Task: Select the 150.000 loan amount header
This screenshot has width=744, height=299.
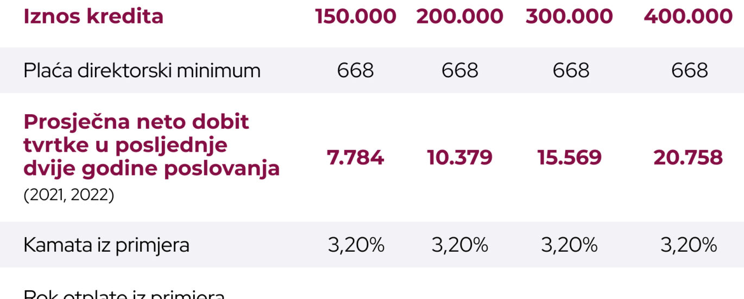Action: coord(356,16)
